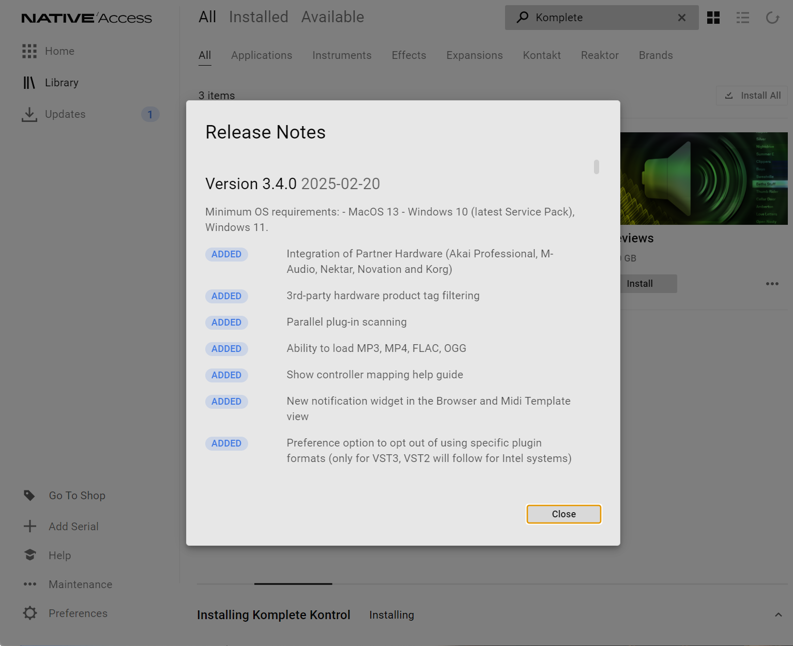Click the 'Release Notes' dialog title

(x=265, y=132)
